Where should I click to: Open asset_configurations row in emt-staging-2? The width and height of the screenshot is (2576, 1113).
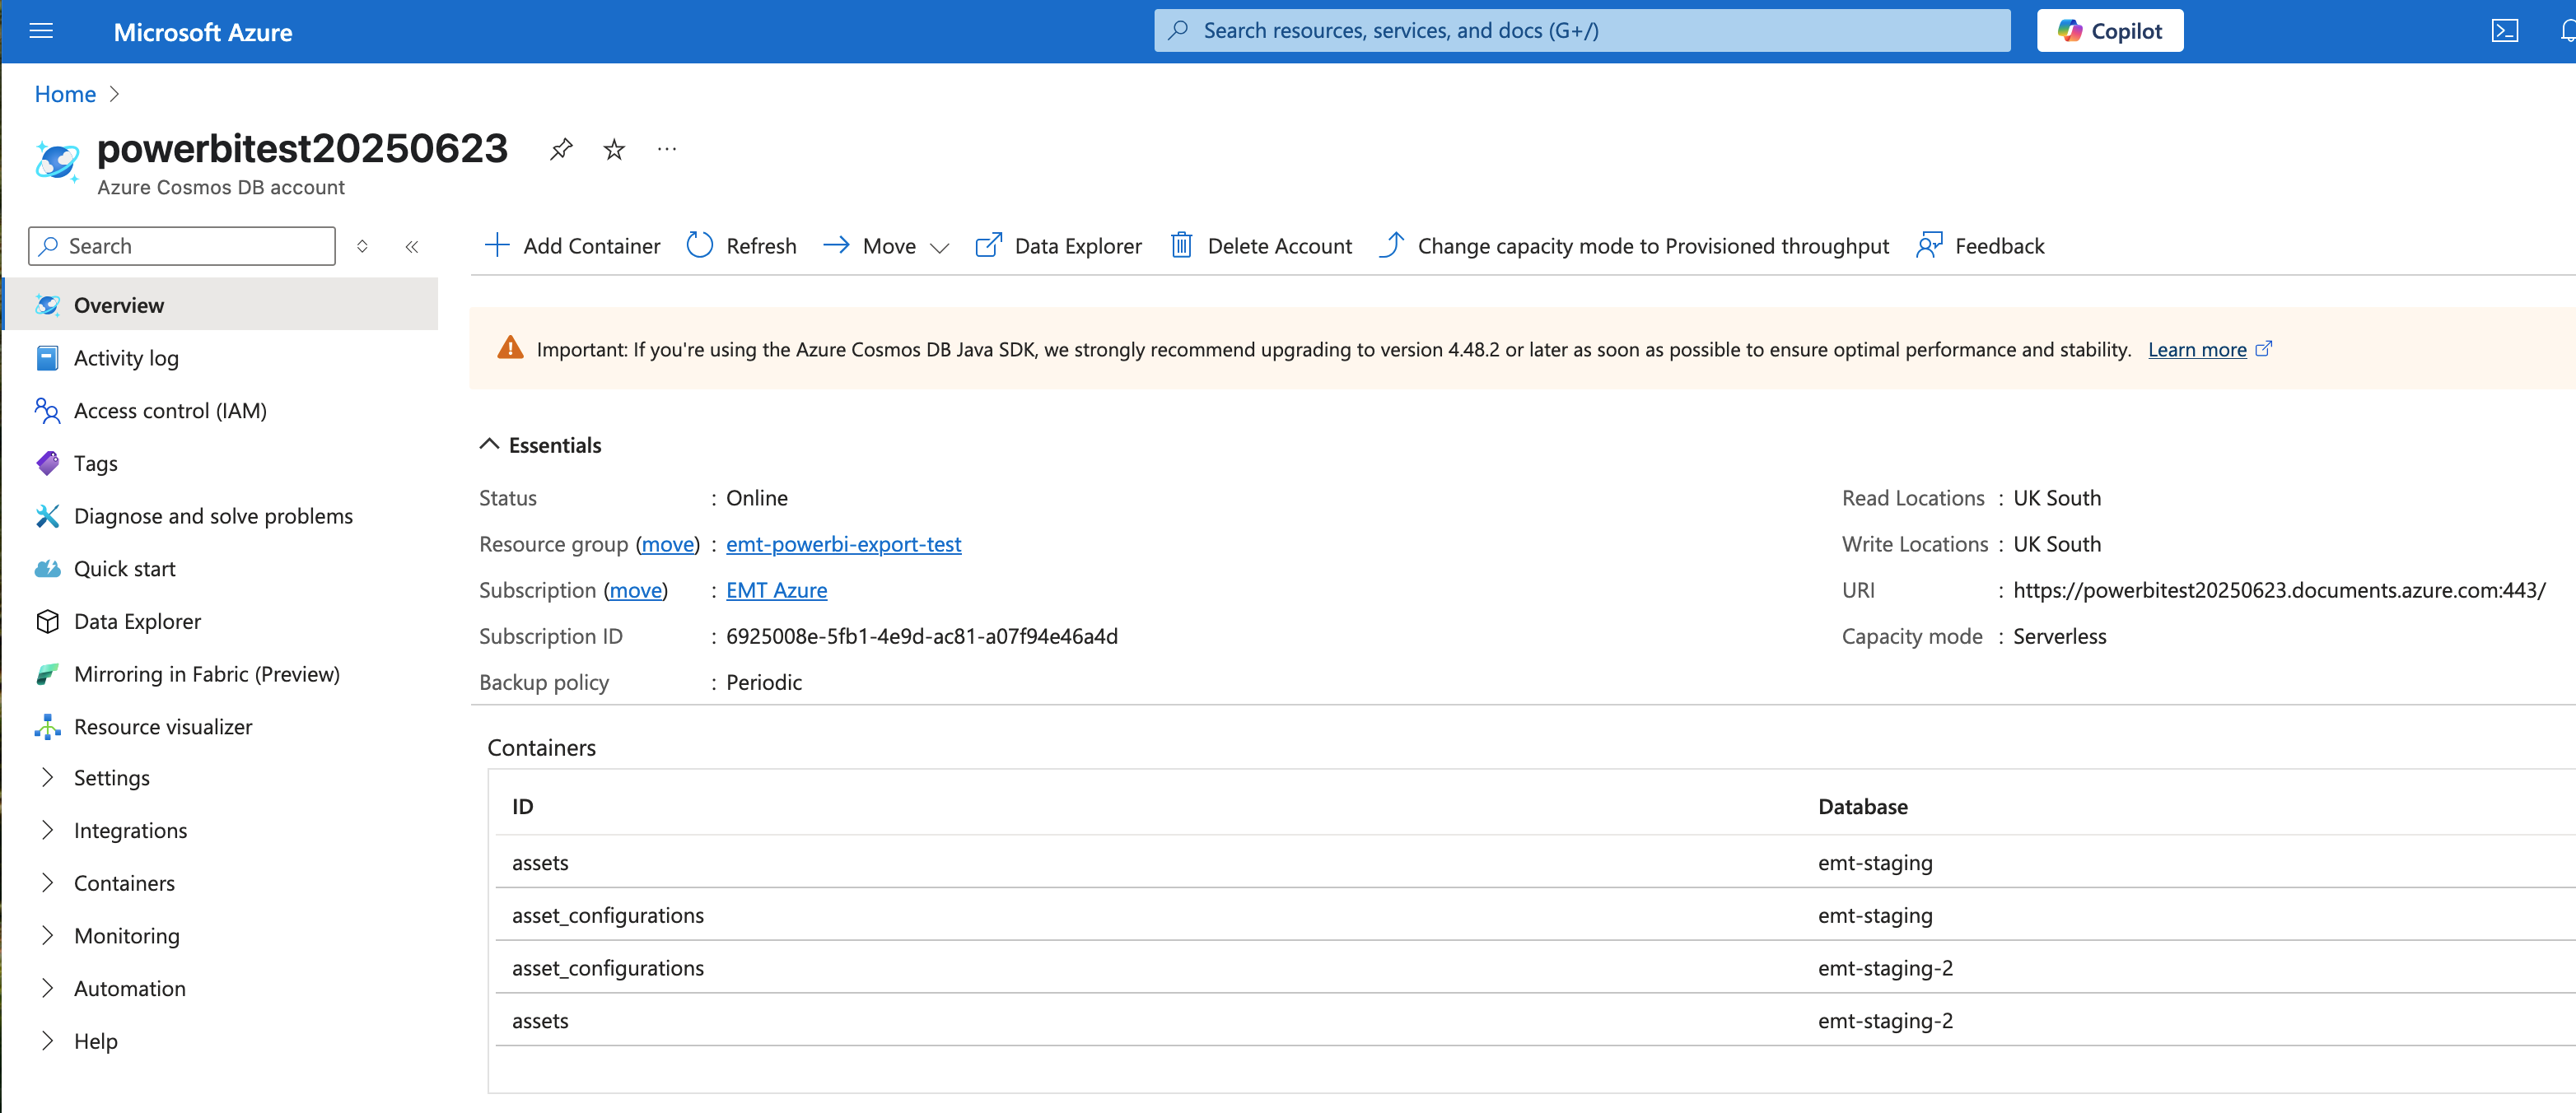pos(1535,968)
